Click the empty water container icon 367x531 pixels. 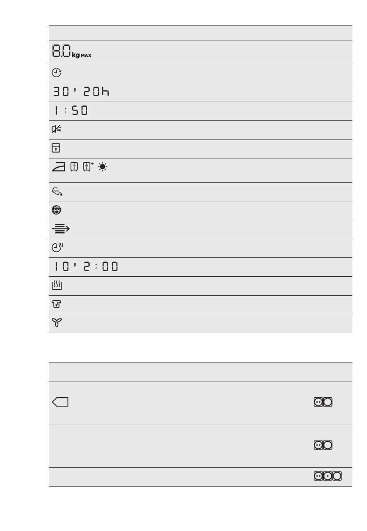[x=57, y=191]
